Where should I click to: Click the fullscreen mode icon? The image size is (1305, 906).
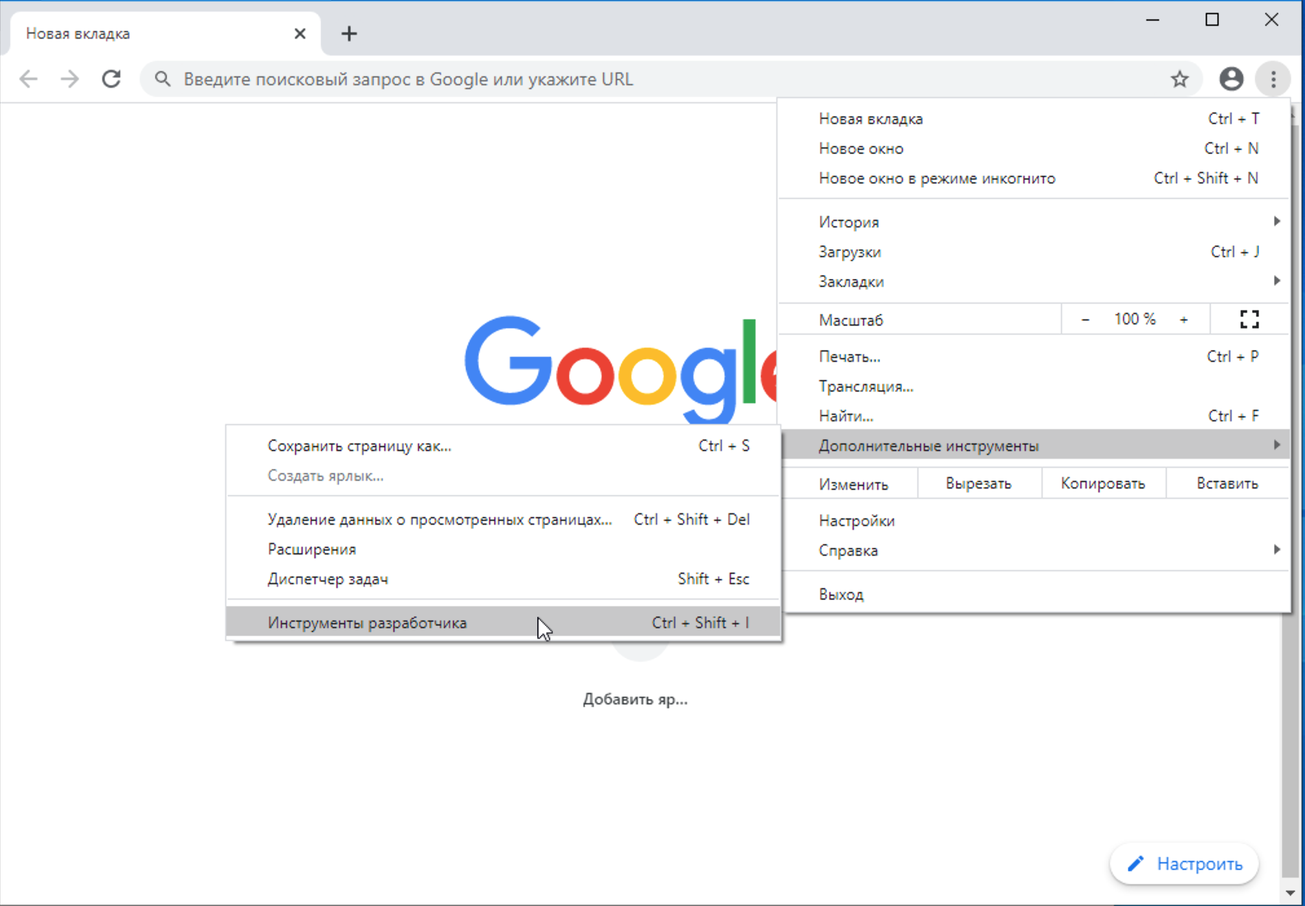1249,320
